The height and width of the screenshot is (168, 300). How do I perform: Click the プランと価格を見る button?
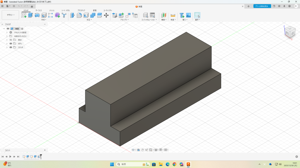click(x=262, y=6)
